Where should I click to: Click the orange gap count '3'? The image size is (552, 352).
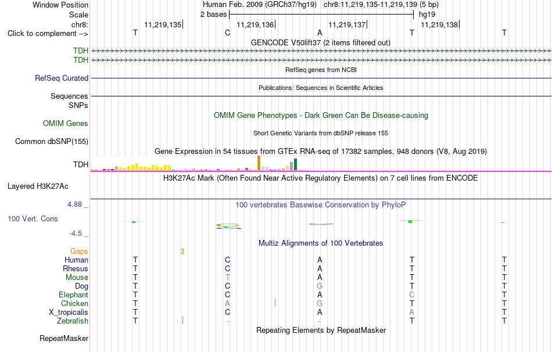[x=182, y=252]
